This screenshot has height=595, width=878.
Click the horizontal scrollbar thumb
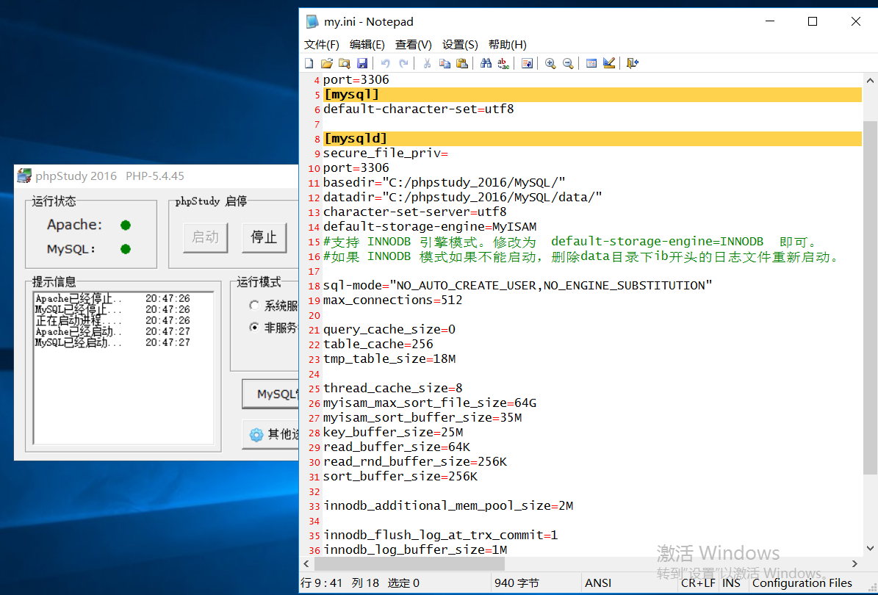[x=409, y=563]
